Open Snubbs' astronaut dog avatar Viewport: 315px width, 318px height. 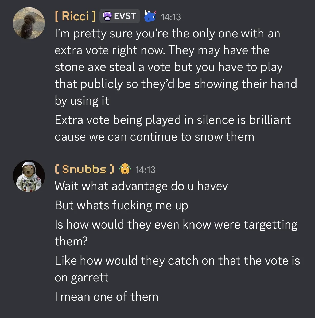(29, 176)
